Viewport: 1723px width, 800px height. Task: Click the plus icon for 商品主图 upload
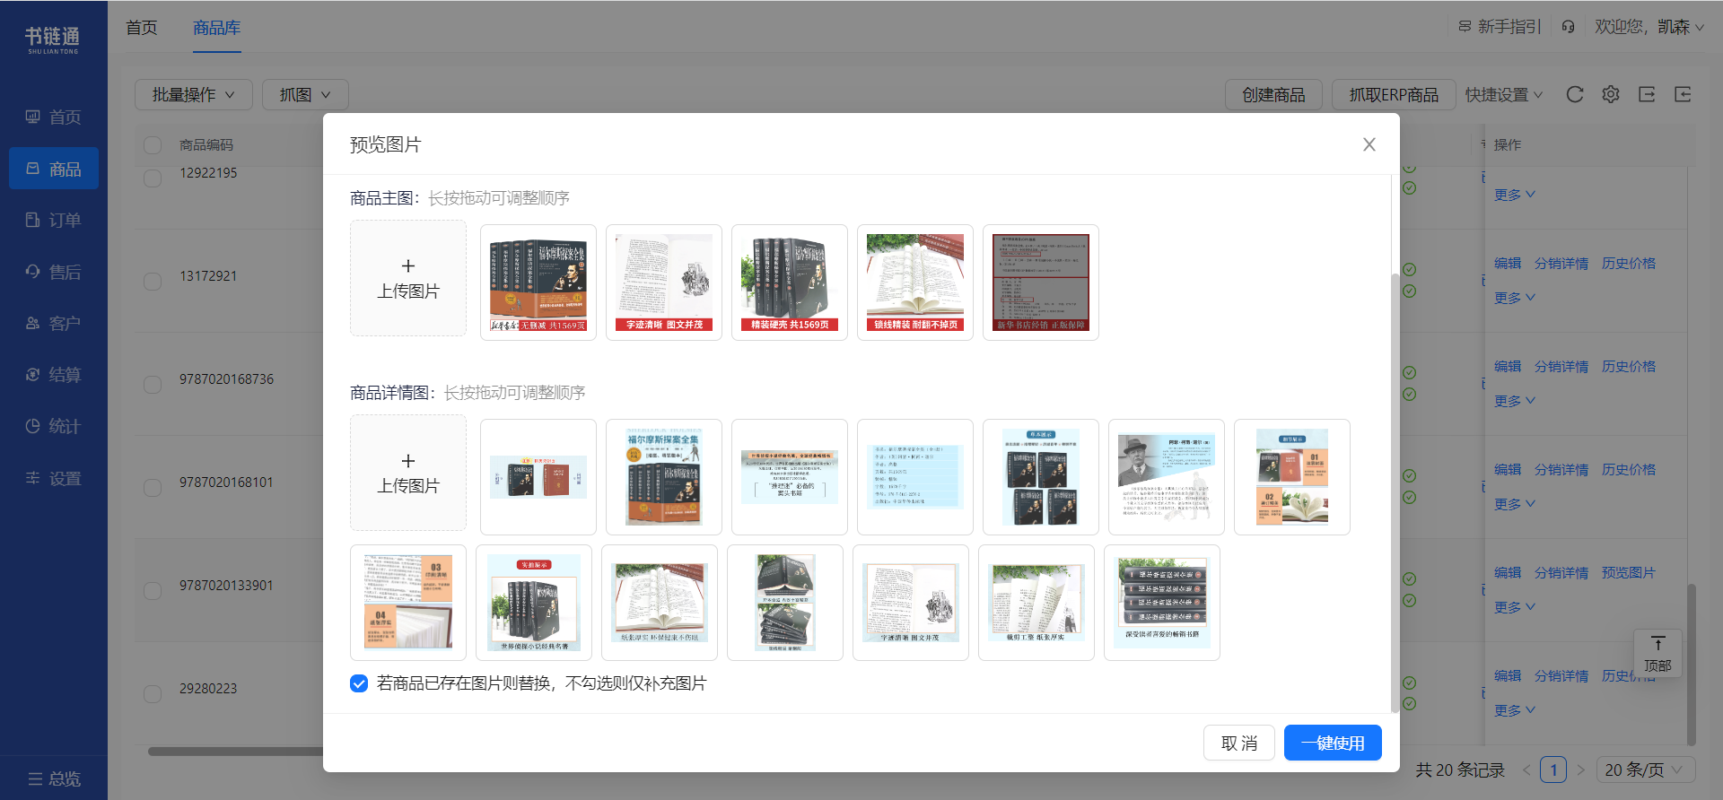coord(408,265)
